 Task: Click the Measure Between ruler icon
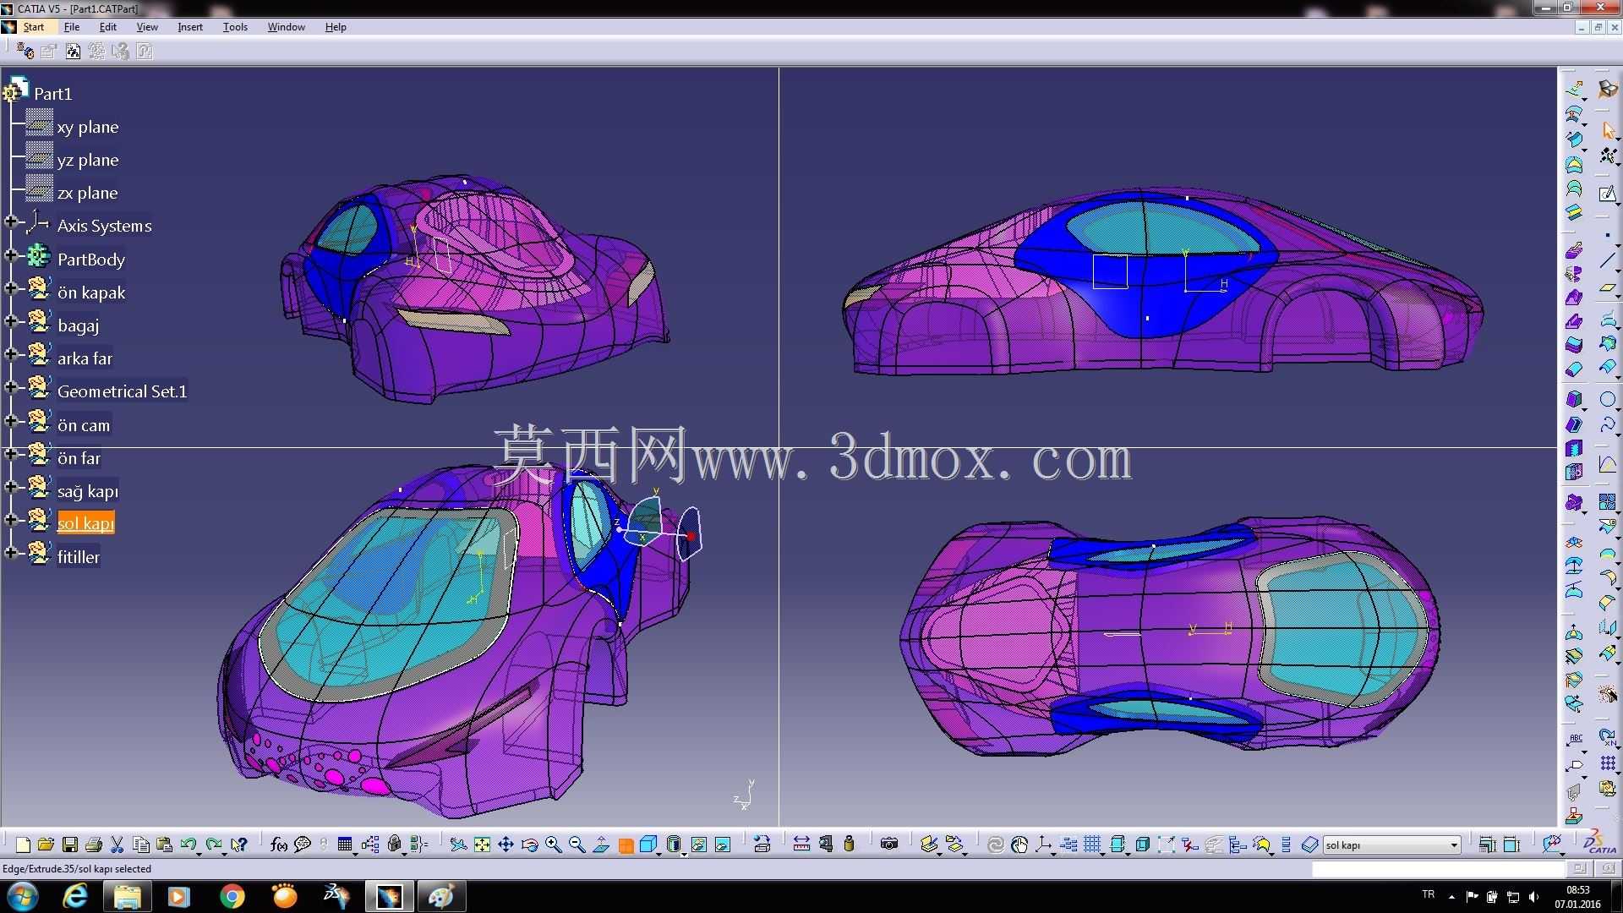click(x=801, y=844)
